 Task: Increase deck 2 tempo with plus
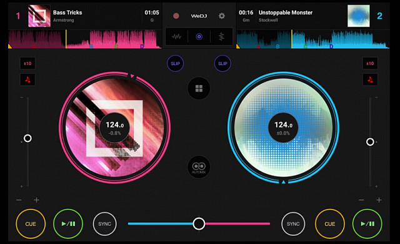tap(379, 200)
